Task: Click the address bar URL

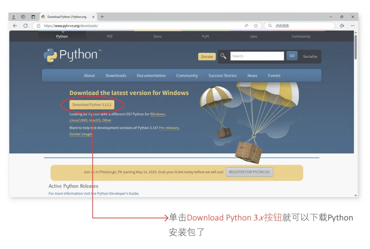Action: click(x=71, y=26)
